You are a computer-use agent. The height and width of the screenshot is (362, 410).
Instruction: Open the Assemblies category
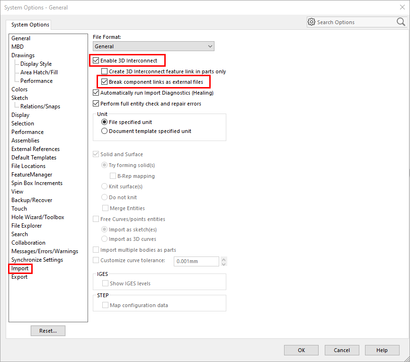click(x=26, y=141)
